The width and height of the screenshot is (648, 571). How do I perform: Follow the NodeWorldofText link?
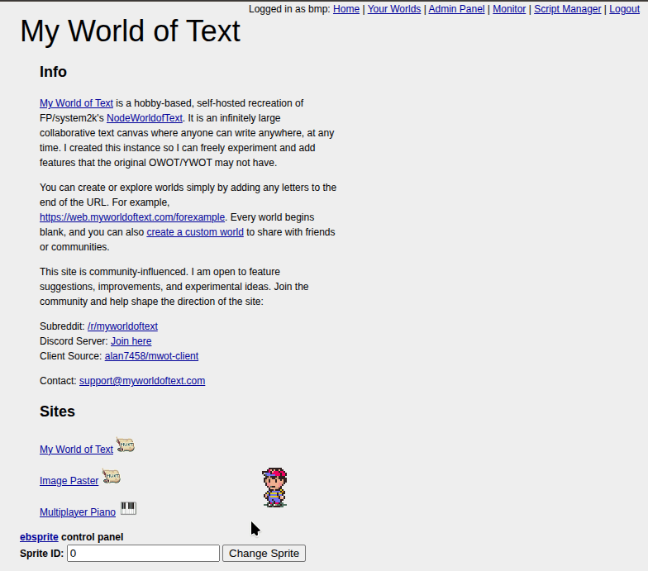click(145, 118)
